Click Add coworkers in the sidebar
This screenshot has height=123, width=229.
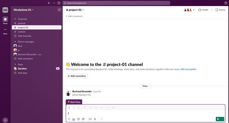click(37, 58)
